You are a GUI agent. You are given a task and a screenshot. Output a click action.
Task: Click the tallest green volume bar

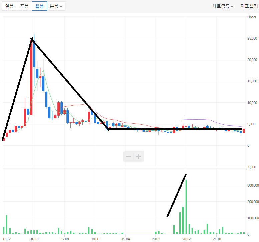(186, 207)
